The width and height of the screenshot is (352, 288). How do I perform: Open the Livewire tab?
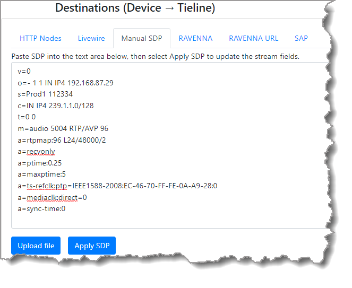click(91, 39)
